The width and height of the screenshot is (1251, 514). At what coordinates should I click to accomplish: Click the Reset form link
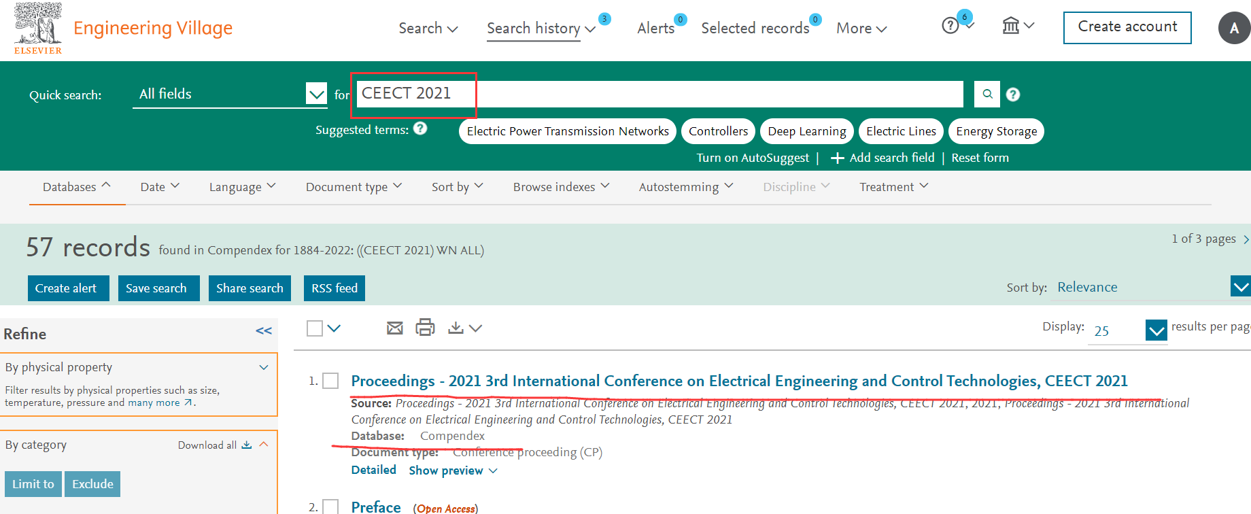pos(980,158)
